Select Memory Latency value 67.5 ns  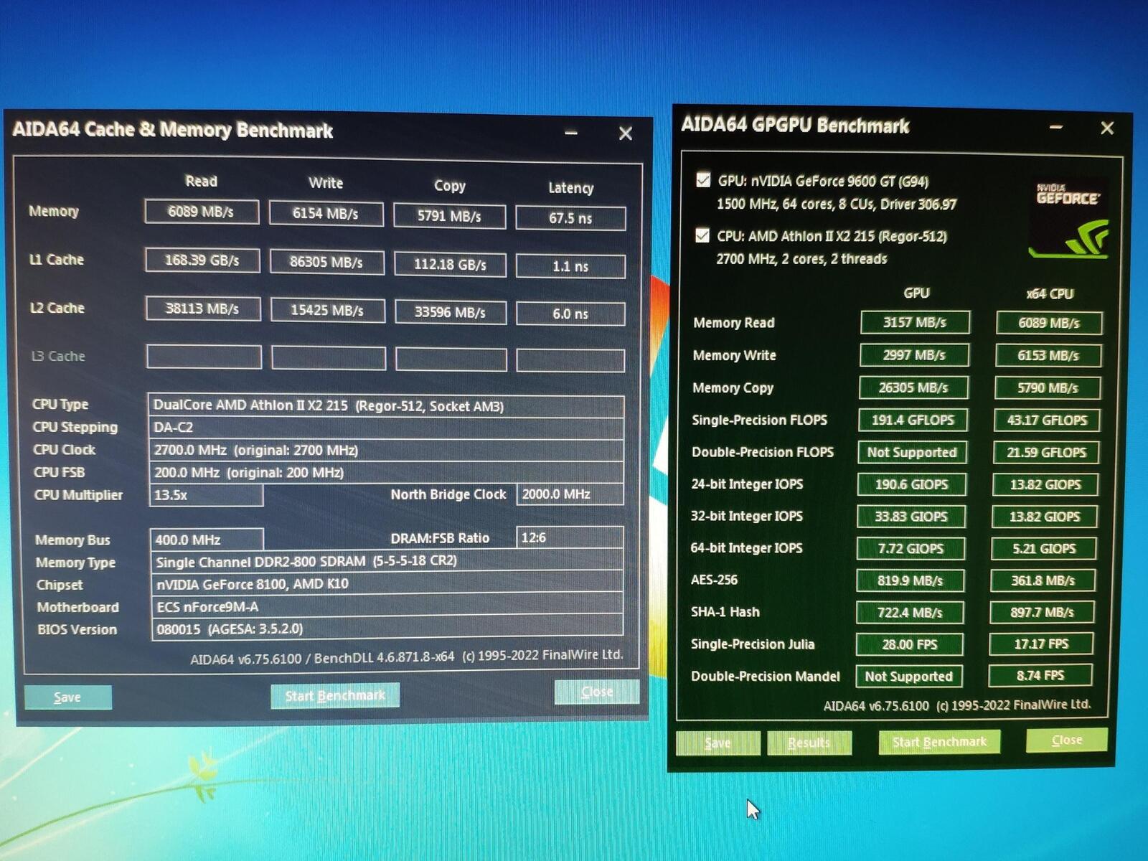[570, 218]
